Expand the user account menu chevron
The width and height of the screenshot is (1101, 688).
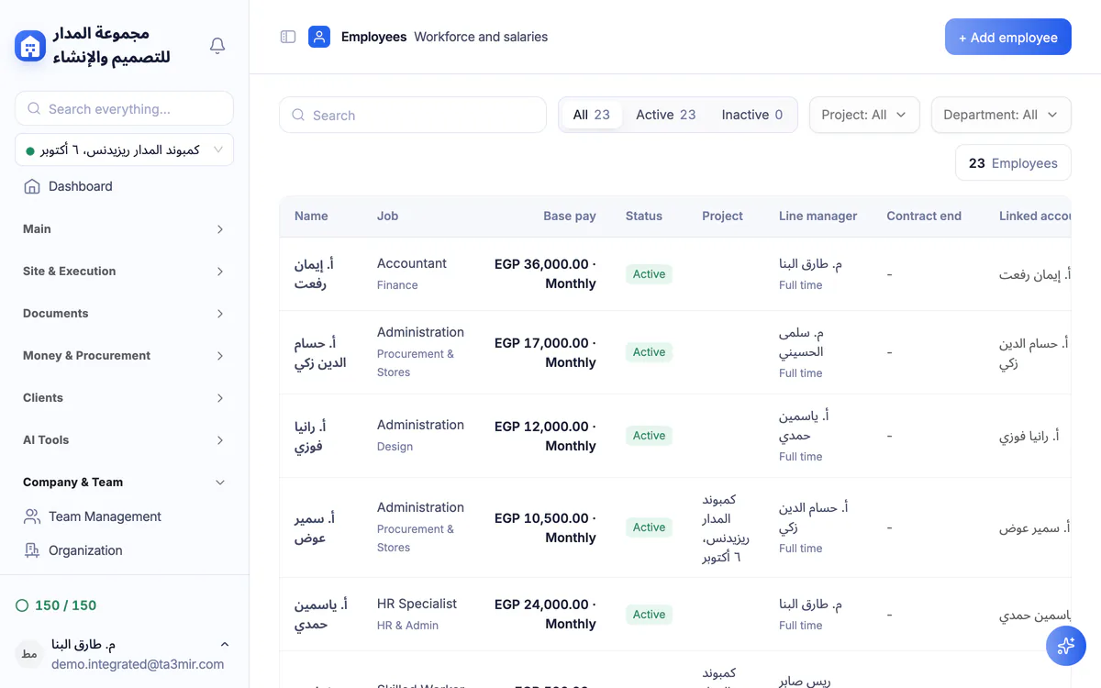[225, 645]
